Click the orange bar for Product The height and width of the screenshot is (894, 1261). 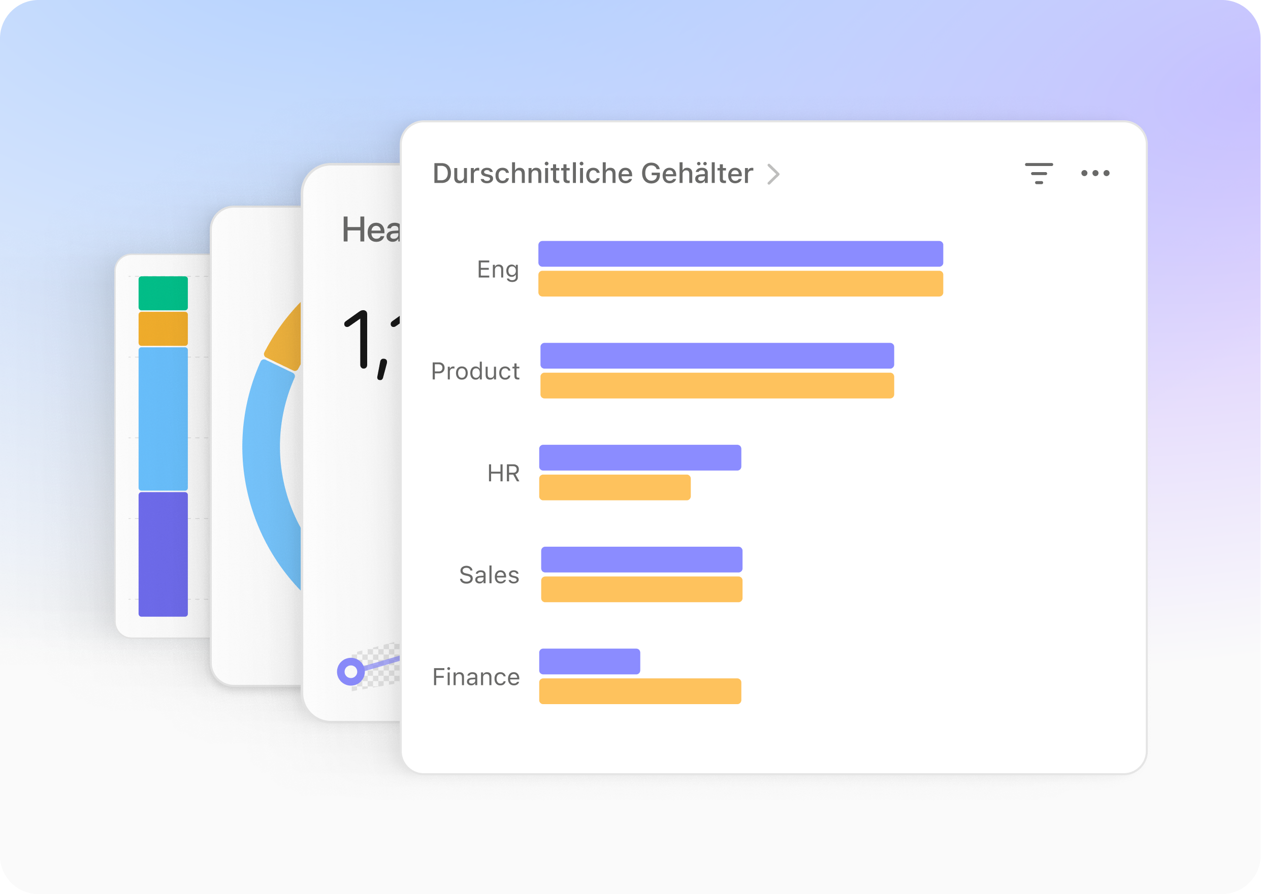tap(717, 385)
